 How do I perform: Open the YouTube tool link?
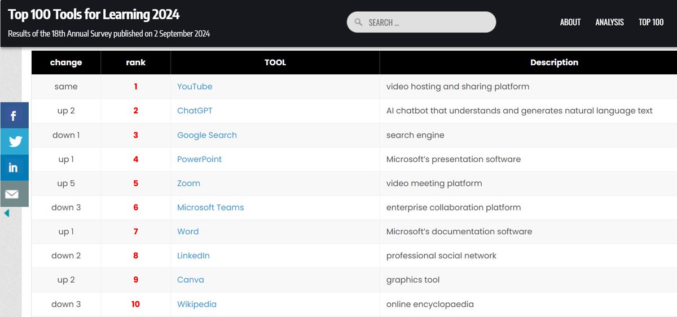tap(195, 87)
